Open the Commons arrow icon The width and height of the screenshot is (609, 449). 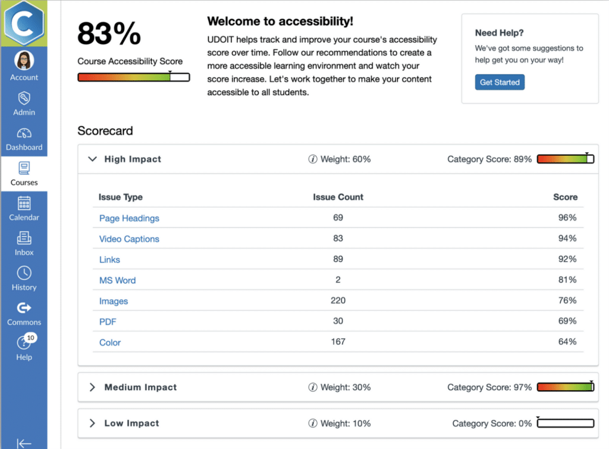click(24, 308)
